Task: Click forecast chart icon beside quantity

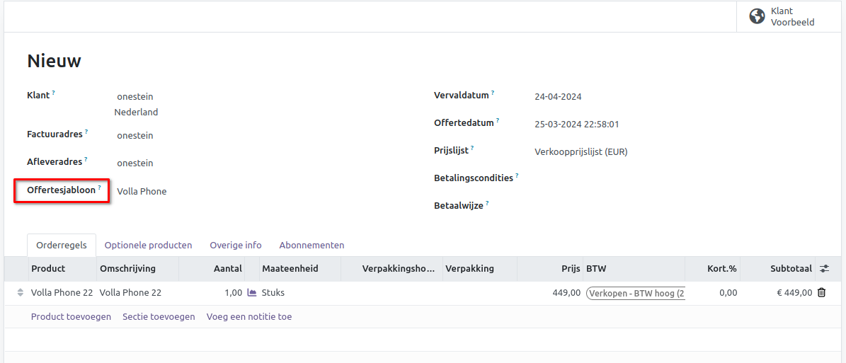Action: point(252,292)
